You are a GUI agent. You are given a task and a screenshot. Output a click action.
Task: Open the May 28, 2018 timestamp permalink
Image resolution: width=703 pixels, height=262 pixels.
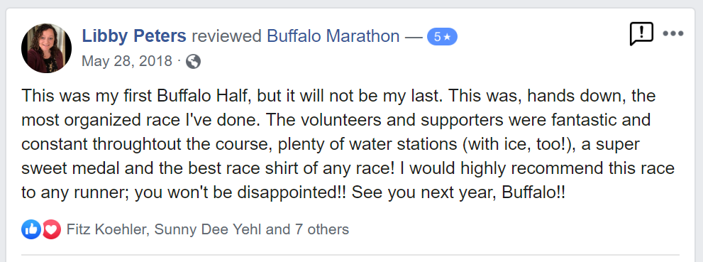[127, 61]
